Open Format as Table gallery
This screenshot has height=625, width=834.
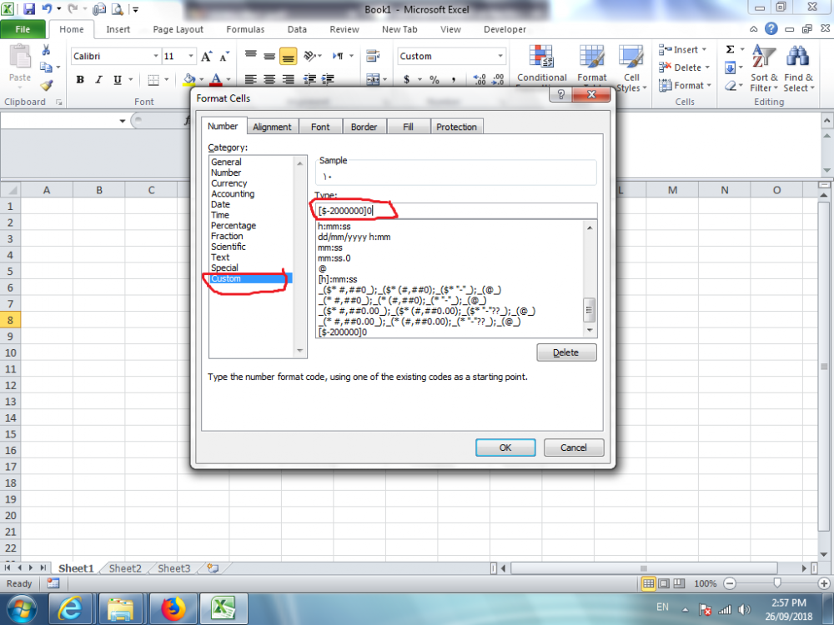click(592, 64)
